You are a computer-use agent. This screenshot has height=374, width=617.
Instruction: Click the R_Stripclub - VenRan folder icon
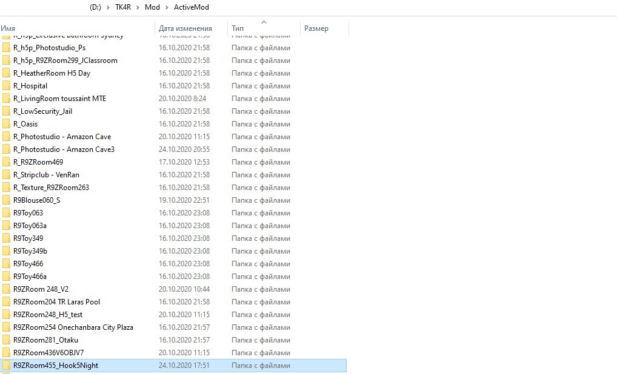coord(6,175)
